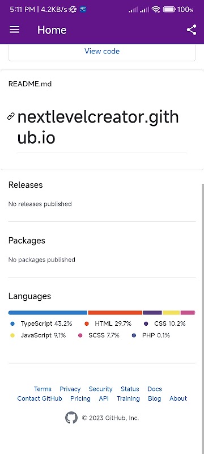The width and height of the screenshot is (204, 454).
Task: Click the page vertical scrollbar
Action: point(202,318)
